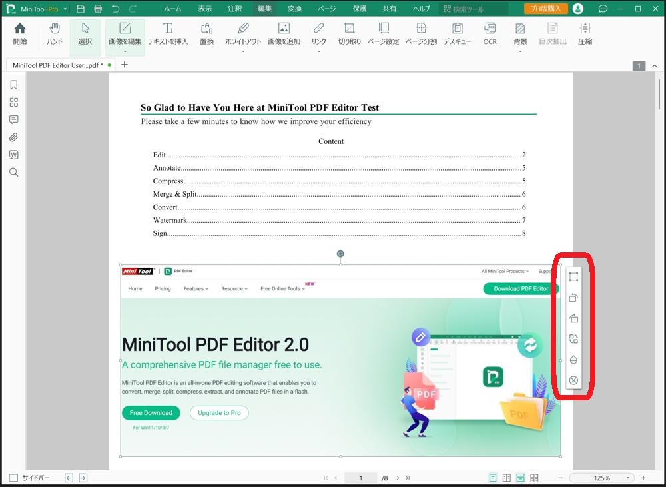Click the ページ分割 split page tool
Viewport: 666px width, 487px height.
point(421,34)
